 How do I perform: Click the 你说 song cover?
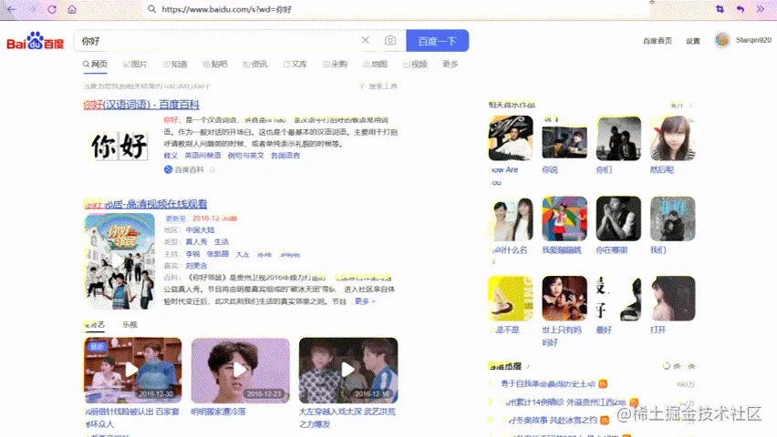point(565,138)
